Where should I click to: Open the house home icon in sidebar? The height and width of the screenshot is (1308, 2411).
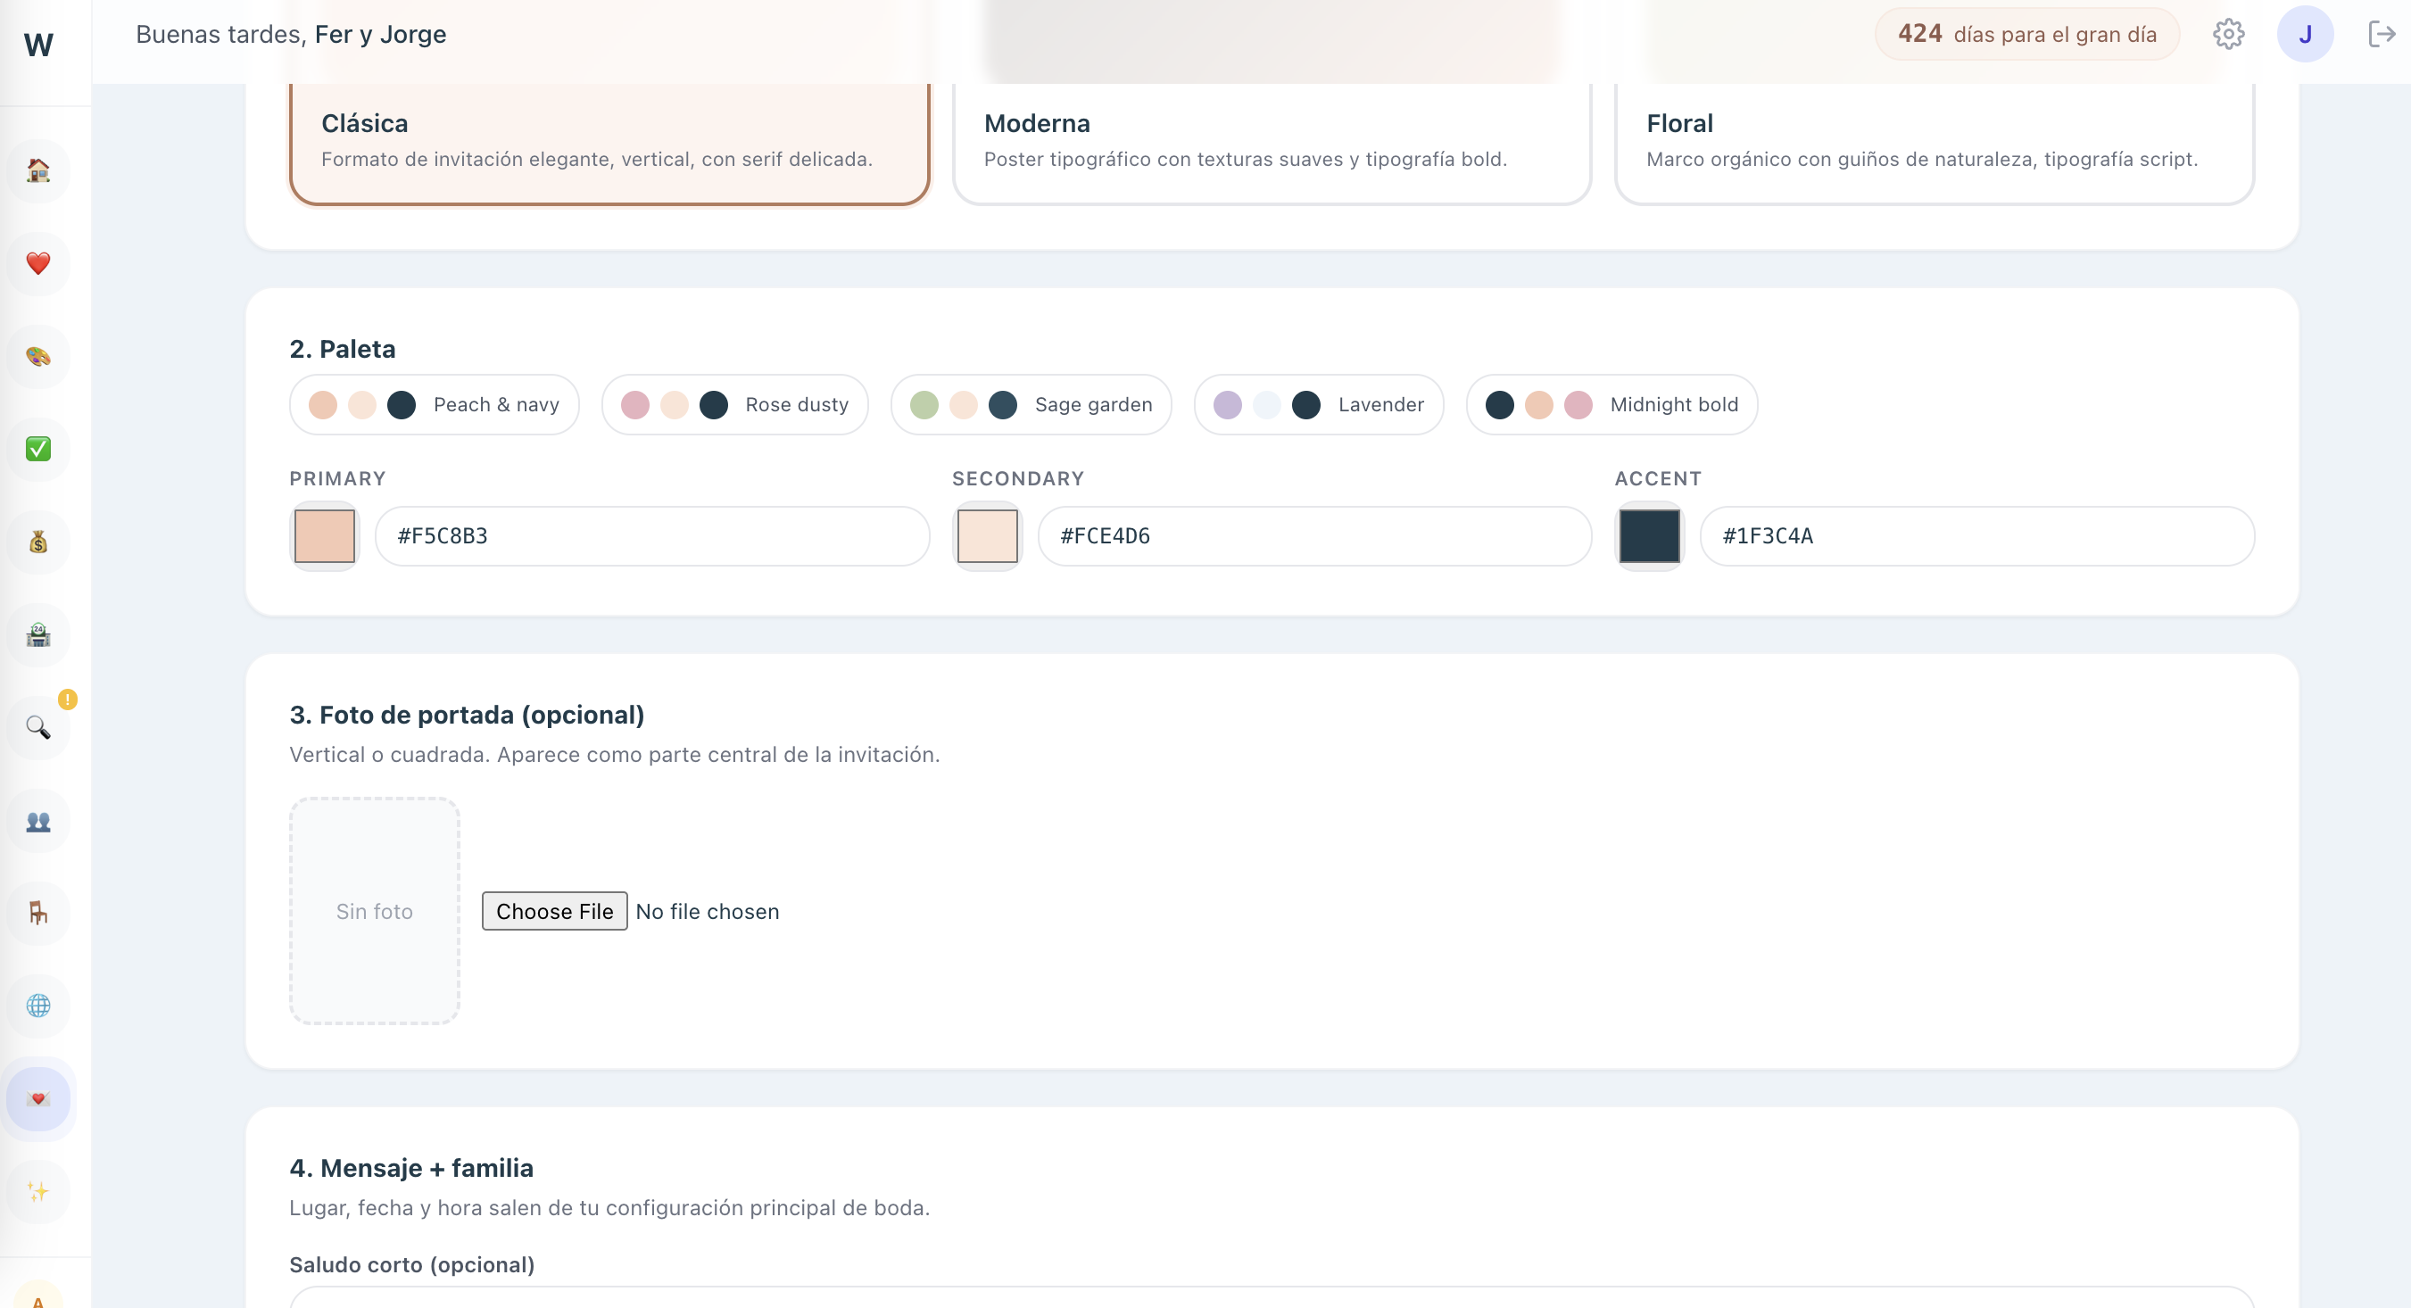tap(38, 170)
